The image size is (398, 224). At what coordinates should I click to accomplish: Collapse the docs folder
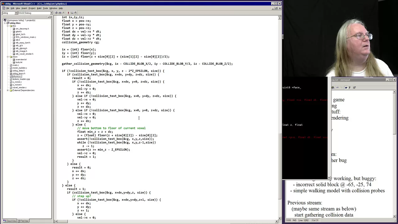[7, 57]
